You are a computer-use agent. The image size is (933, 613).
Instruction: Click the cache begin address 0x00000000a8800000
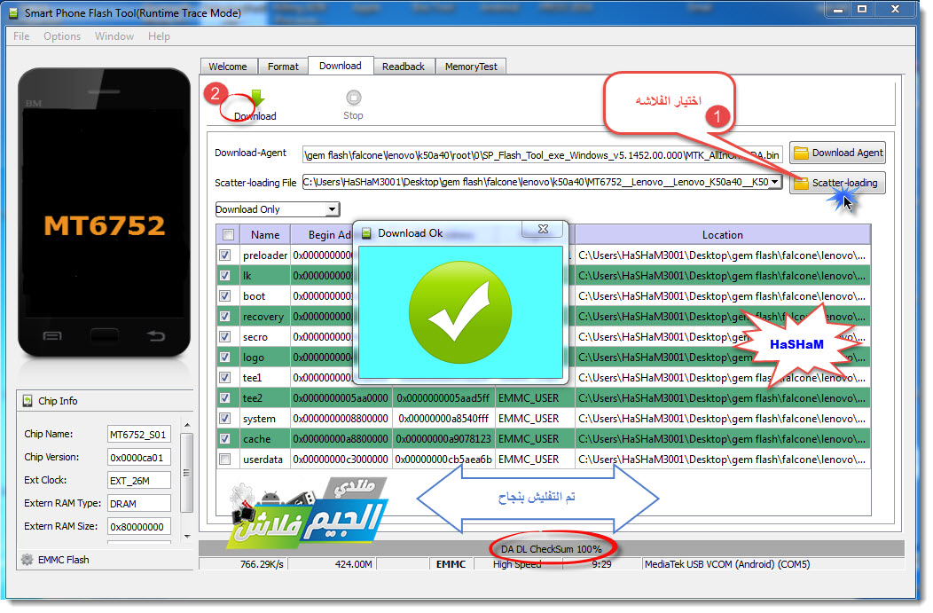click(341, 439)
